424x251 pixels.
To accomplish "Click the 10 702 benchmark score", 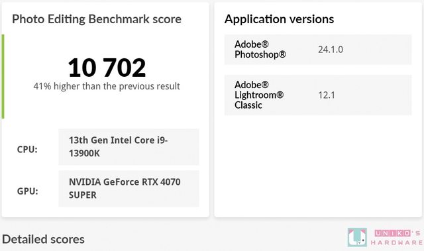I will coord(107,68).
